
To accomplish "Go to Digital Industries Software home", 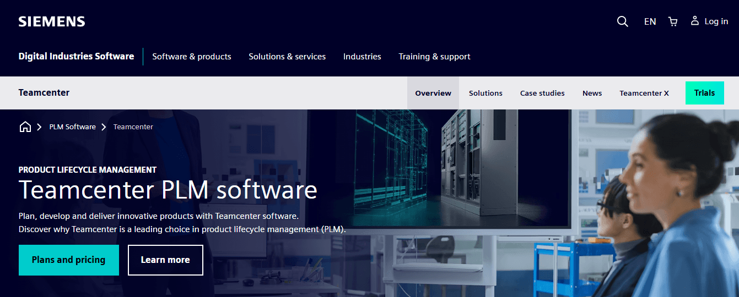I will tap(76, 56).
